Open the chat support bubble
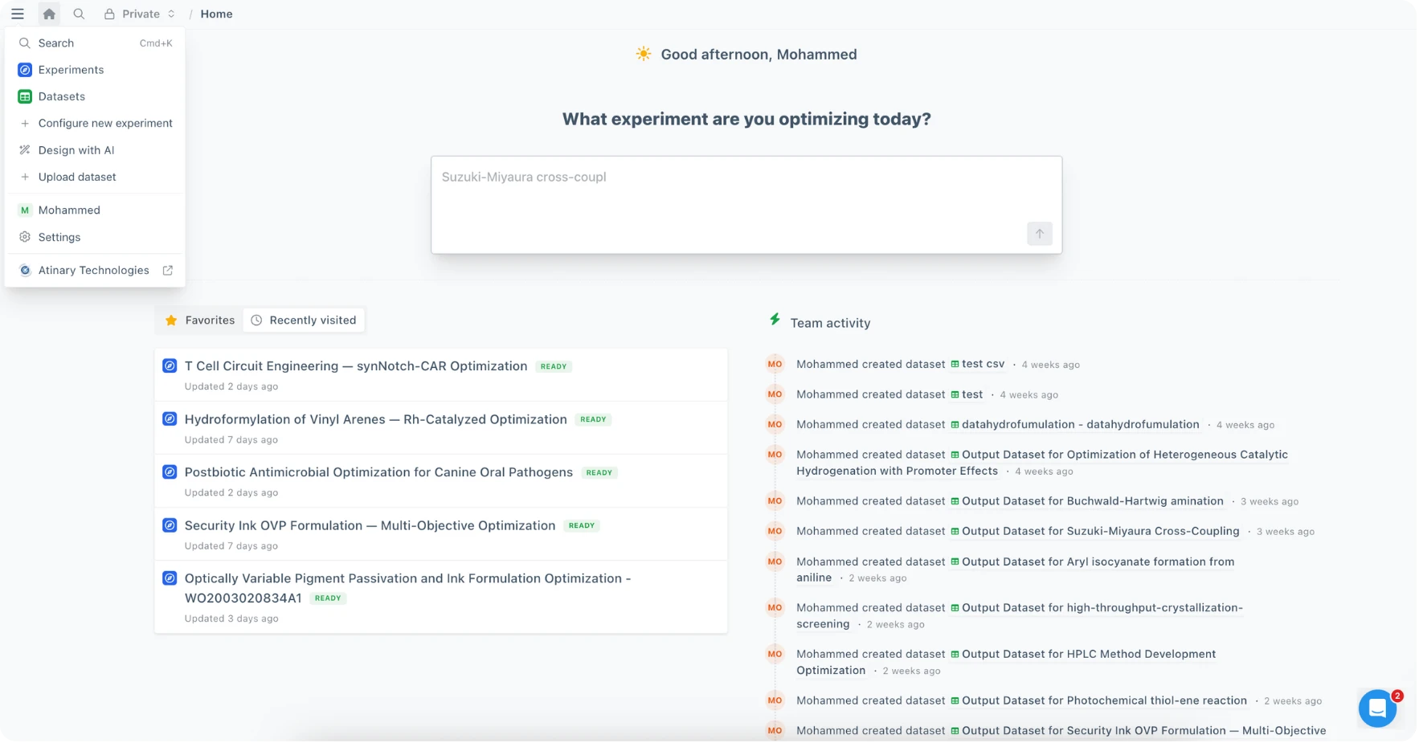 click(x=1377, y=708)
